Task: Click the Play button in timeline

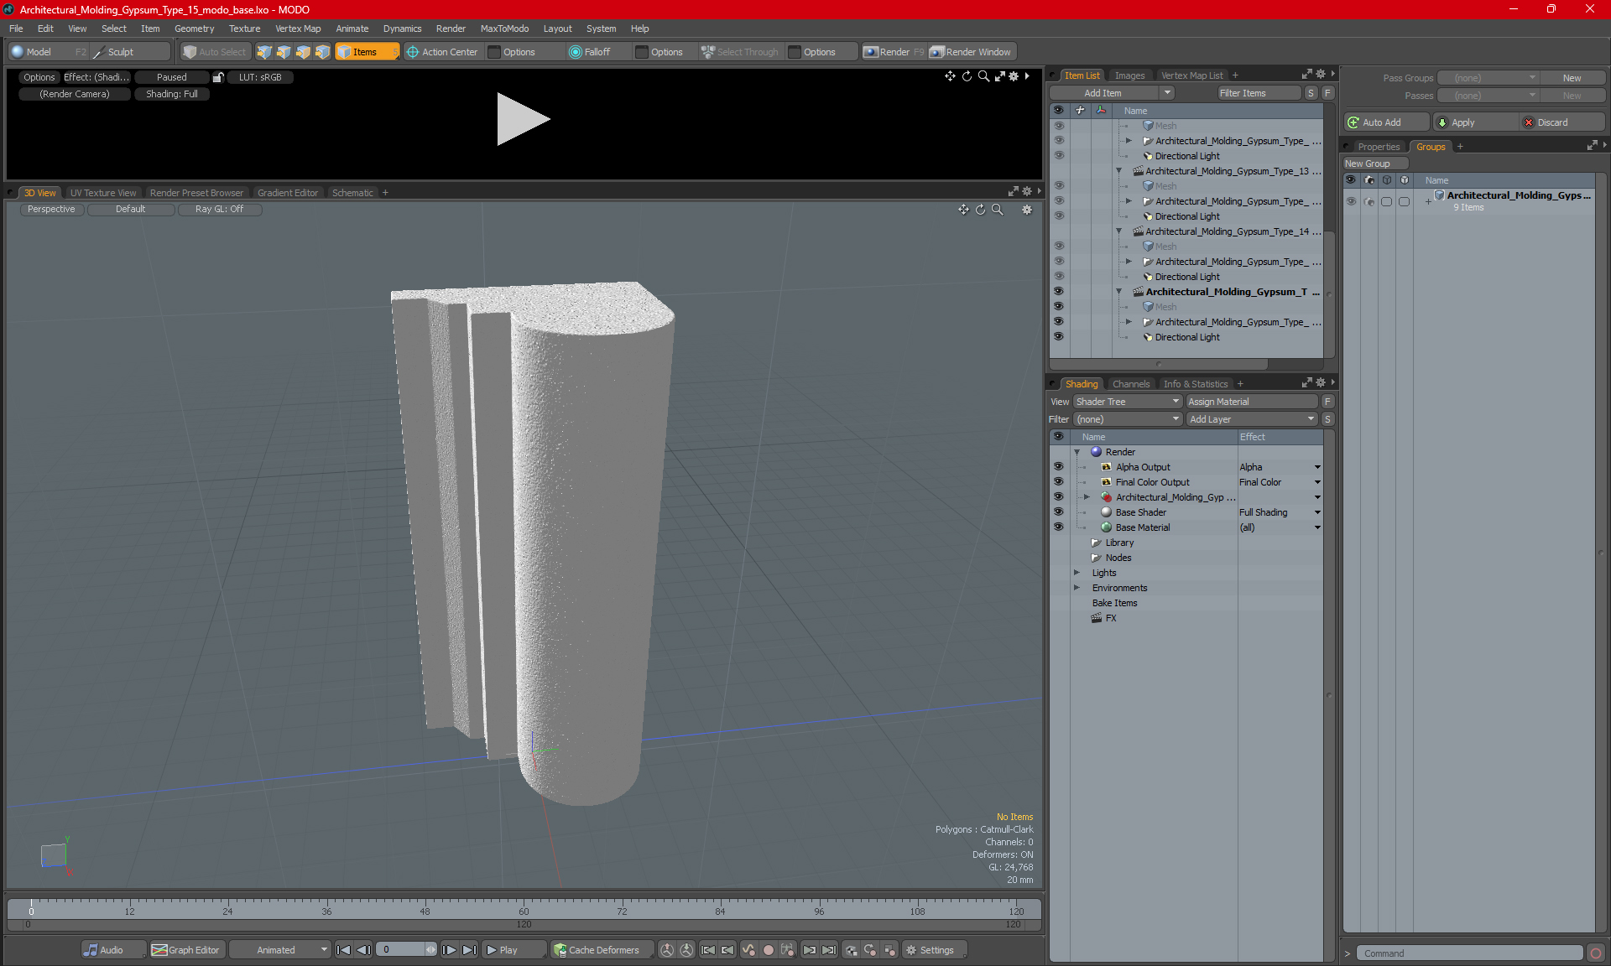Action: pos(514,950)
